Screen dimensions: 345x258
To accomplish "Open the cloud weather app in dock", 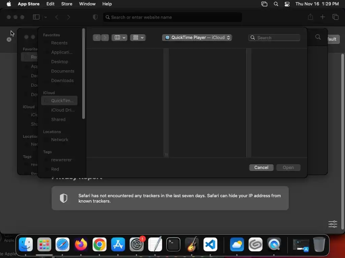I will (x=237, y=244).
